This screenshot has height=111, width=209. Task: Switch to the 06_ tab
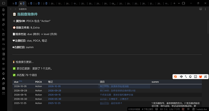coord(114,4)
